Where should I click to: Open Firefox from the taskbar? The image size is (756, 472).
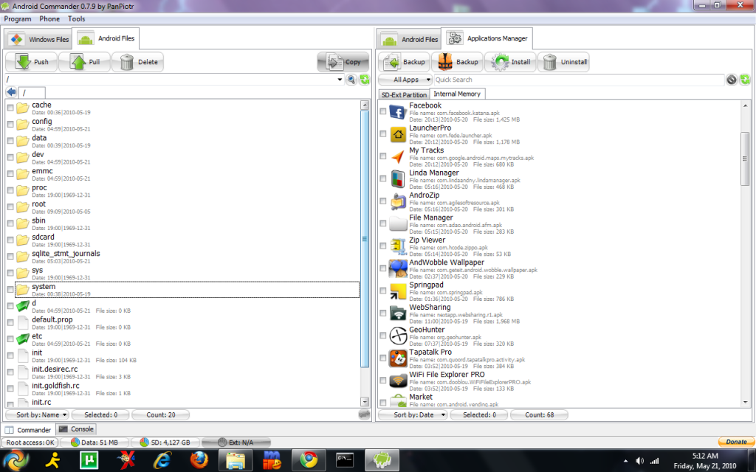click(x=199, y=460)
